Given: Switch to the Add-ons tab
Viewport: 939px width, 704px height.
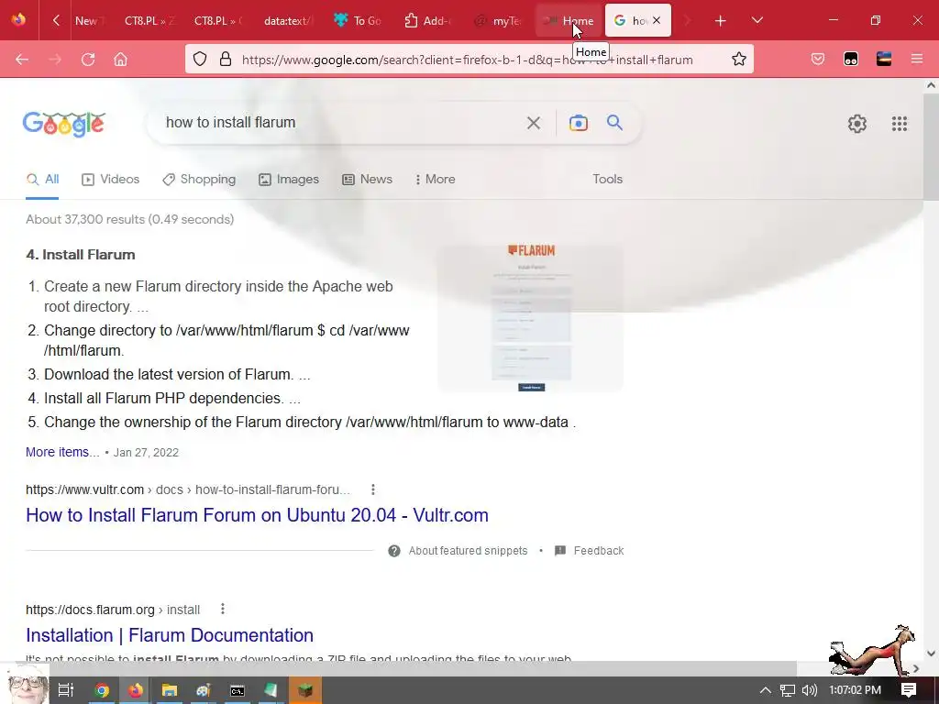Looking at the screenshot, I should click(427, 20).
